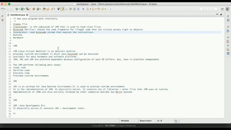Click the Quick Access search field

(209, 9)
